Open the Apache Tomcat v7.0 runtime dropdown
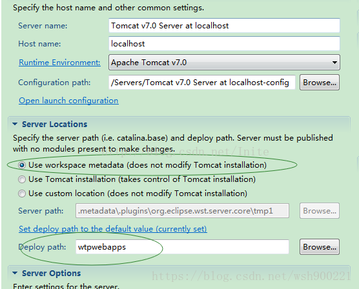This screenshot has width=359, height=289. point(224,62)
